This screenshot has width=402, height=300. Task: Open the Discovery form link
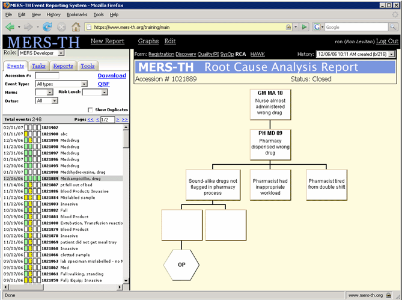coord(186,54)
